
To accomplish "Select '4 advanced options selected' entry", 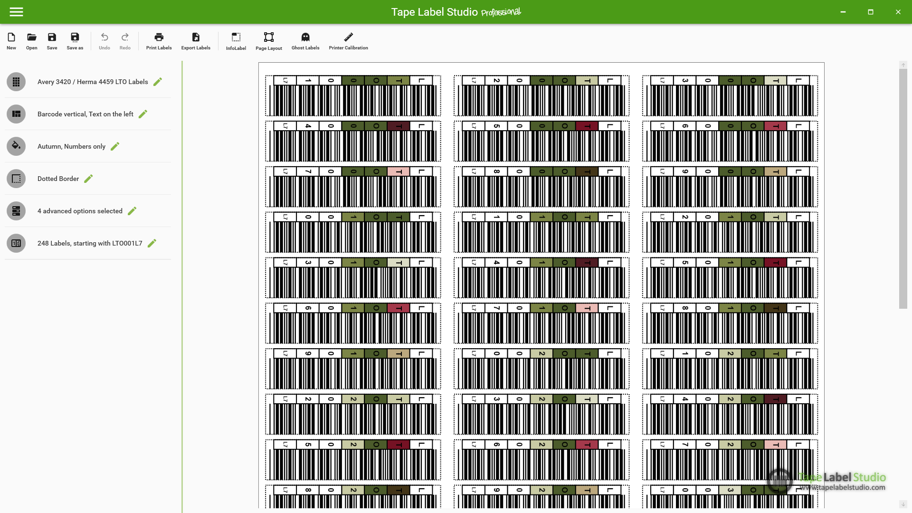I will click(80, 211).
